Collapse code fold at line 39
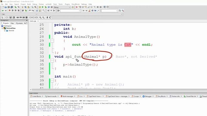Image resolution: width=207 pixels, height=116 pixels. (52, 81)
